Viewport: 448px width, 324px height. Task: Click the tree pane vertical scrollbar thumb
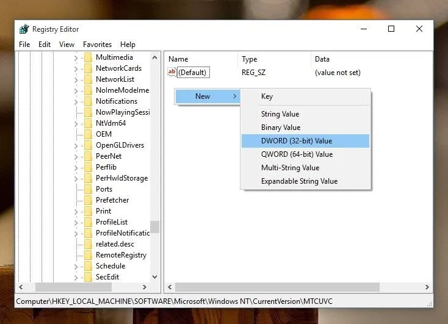pyautogui.click(x=155, y=227)
